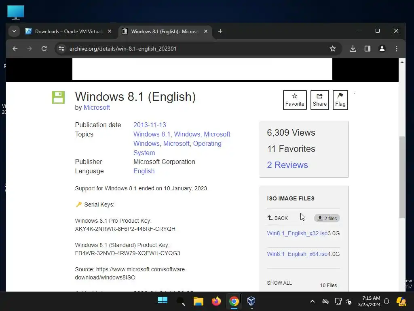Open the Windows Start menu
The height and width of the screenshot is (311, 414).
click(x=163, y=301)
